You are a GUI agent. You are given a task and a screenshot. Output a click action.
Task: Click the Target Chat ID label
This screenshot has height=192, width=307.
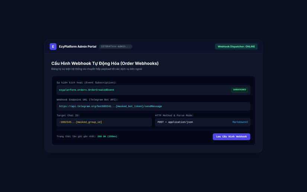click(x=68, y=115)
